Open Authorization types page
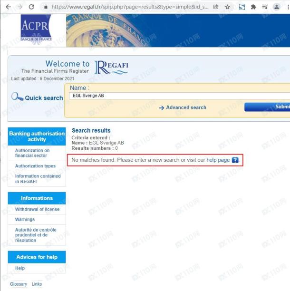This screenshot has width=290, height=291. [35, 166]
